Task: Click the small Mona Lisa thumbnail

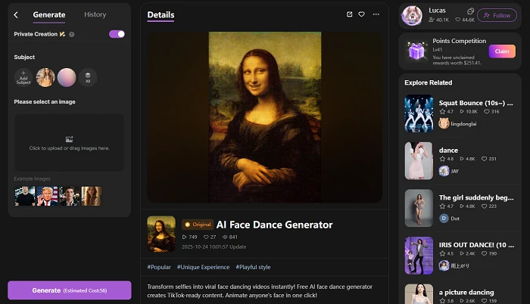Action: point(161,234)
